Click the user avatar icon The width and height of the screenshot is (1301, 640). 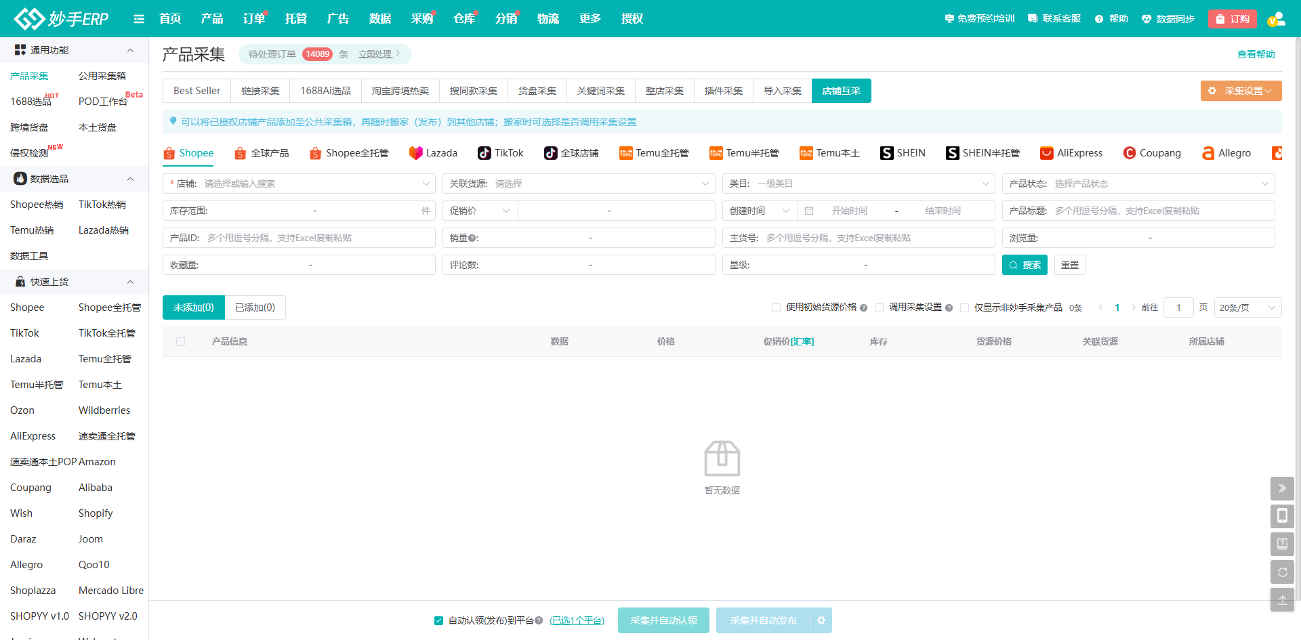(x=1276, y=19)
